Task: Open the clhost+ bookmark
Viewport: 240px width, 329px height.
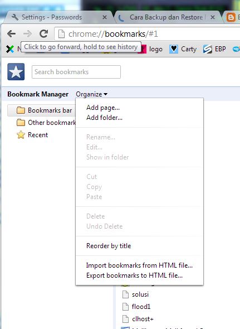Action: tap(138, 319)
